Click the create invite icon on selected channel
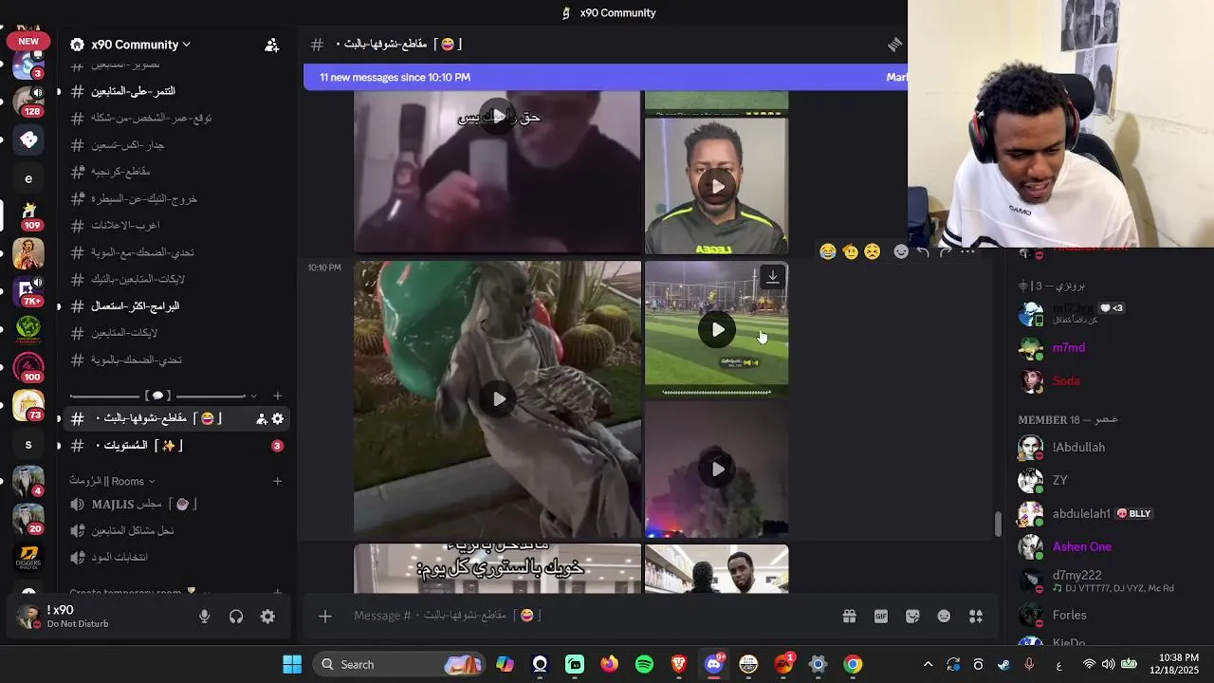The width and height of the screenshot is (1214, 683). [x=261, y=418]
